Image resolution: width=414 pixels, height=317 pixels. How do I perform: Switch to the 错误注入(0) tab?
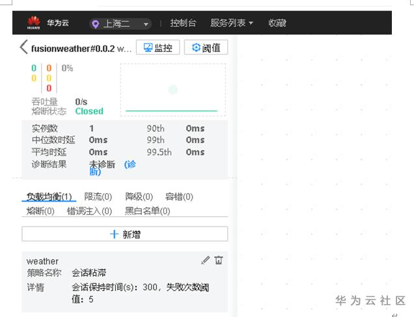click(x=90, y=211)
